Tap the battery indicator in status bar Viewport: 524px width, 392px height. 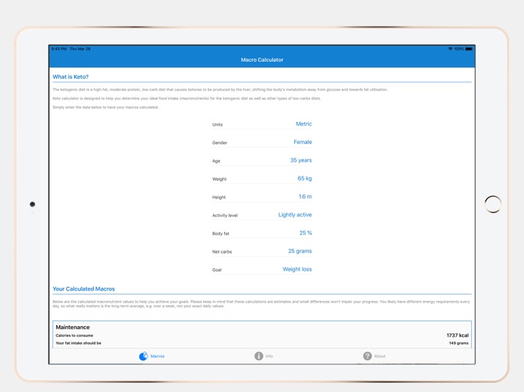[469, 49]
